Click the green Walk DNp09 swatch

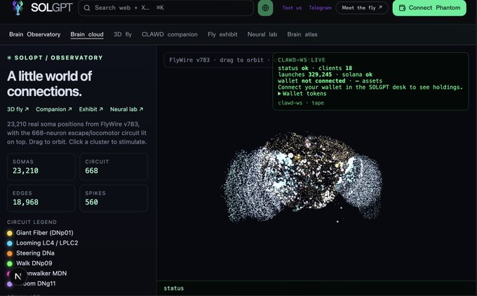point(10,264)
